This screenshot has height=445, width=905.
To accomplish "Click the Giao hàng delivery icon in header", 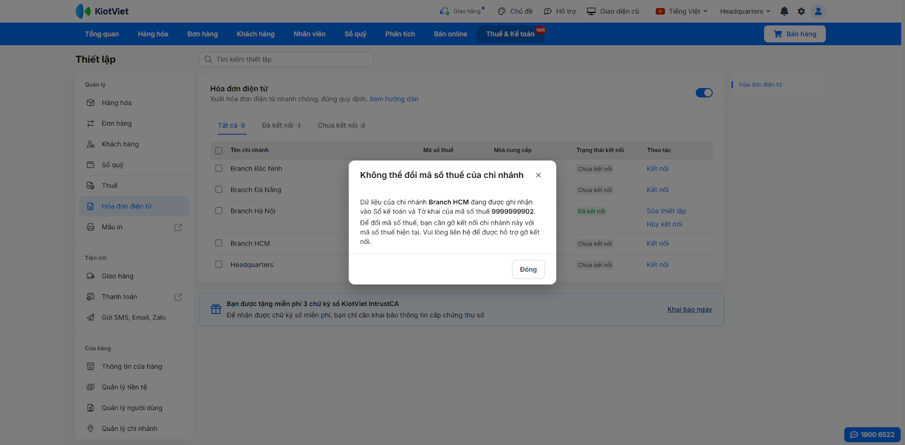I will (445, 11).
